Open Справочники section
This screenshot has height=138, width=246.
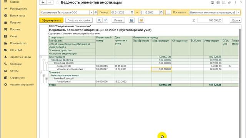(18, 77)
